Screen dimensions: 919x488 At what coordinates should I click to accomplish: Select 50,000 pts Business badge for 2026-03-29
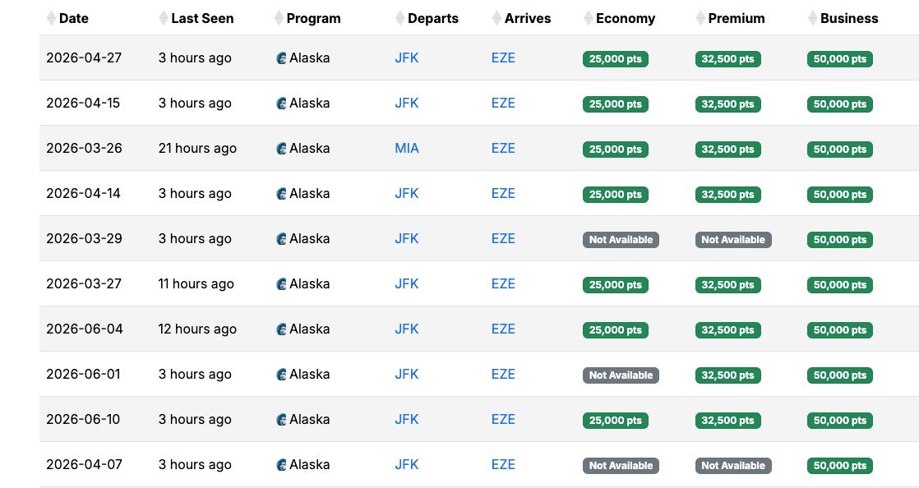point(839,240)
